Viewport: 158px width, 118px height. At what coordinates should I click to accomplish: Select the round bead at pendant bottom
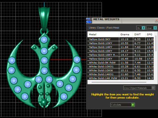44,102
